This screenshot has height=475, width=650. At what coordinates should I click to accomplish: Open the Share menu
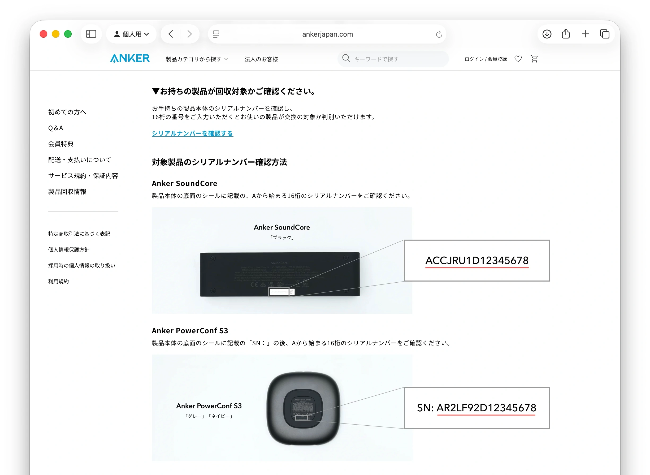pyautogui.click(x=566, y=34)
